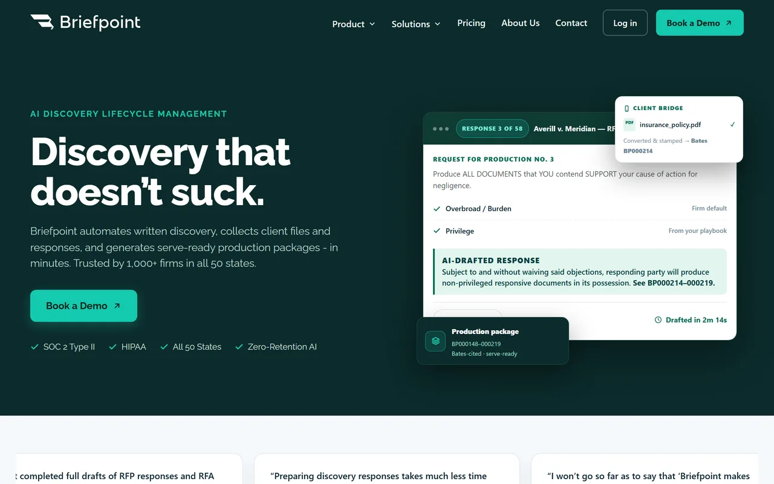Click the All 50 States label
The image size is (774, 484).
pyautogui.click(x=197, y=347)
